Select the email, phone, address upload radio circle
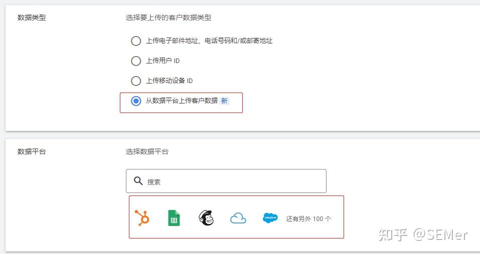Image resolution: width=480 pixels, height=254 pixels. pyautogui.click(x=136, y=41)
